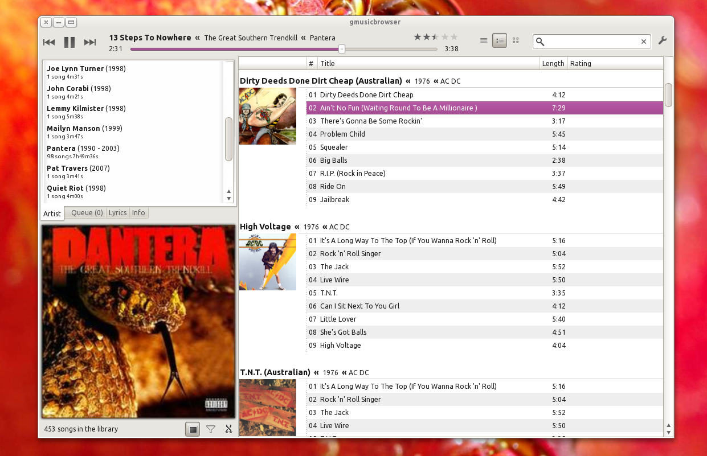Clear the search field

pos(644,42)
